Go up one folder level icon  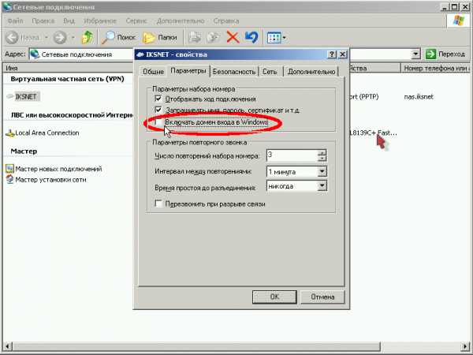click(88, 37)
